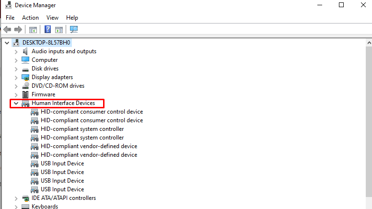This screenshot has height=209, width=372.
Task: Expand the Disk drives category
Action: (x=16, y=69)
